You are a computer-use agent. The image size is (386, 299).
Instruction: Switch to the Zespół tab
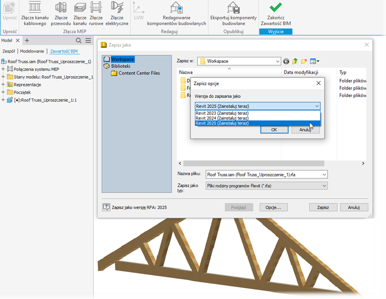(x=9, y=51)
